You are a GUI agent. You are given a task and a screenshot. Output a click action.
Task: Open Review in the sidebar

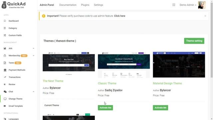click(x=12, y=84)
